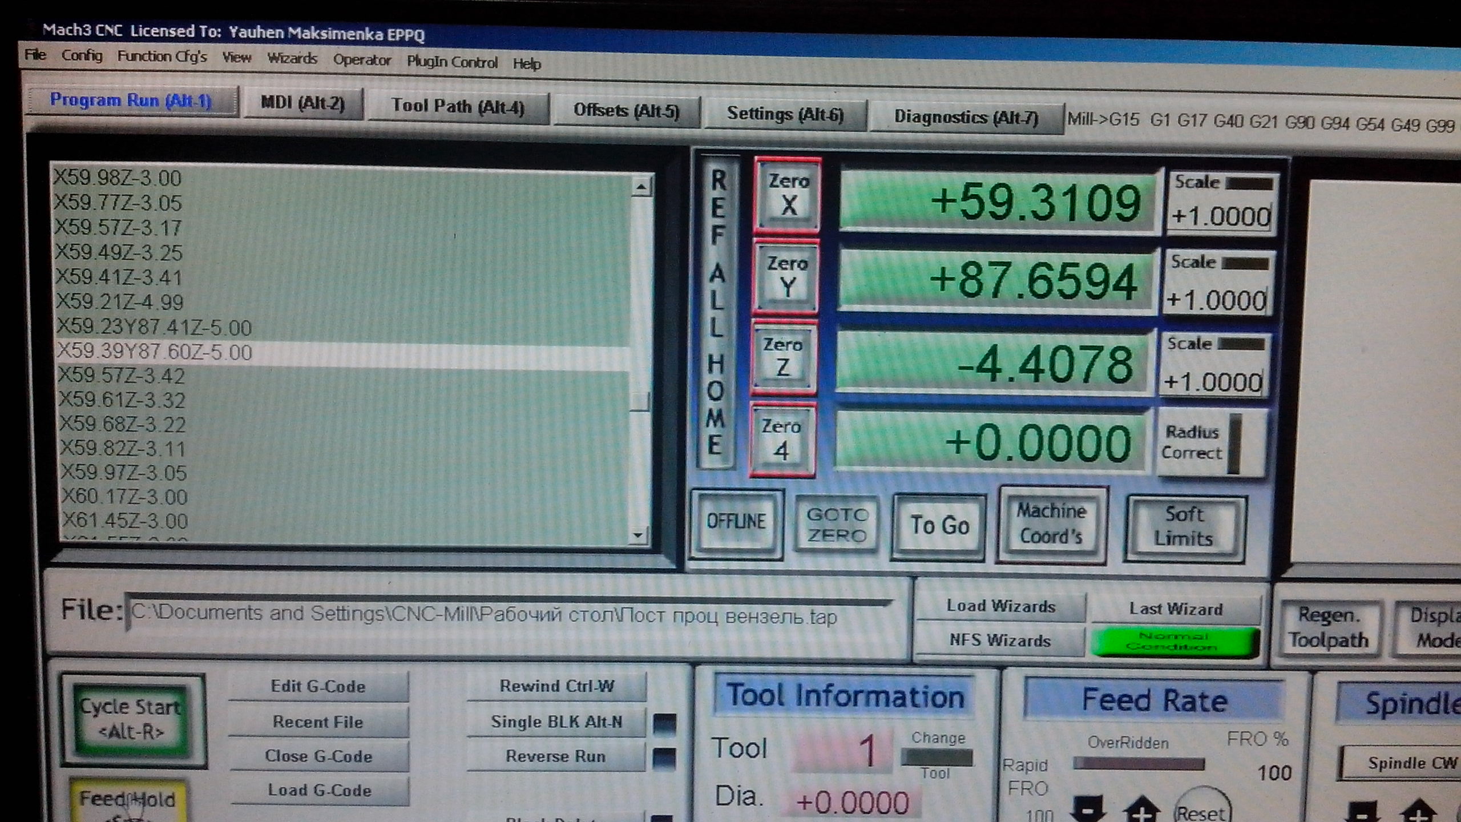
Task: Toggle Machine Coord's display
Action: coord(1051,523)
